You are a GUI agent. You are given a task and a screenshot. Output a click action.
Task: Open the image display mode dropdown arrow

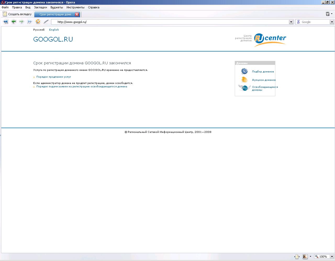click(x=310, y=257)
